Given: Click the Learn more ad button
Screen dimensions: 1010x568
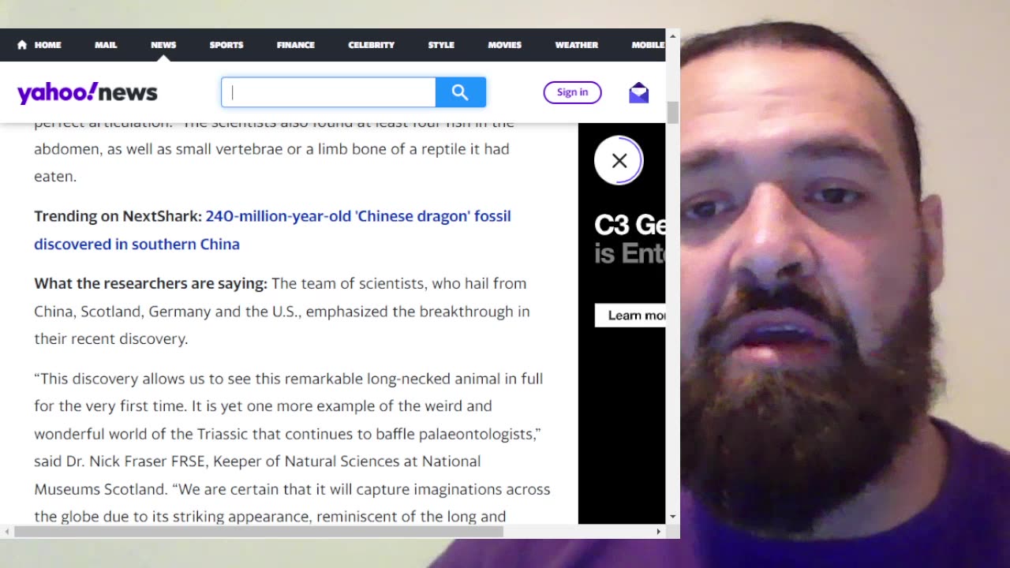Looking at the screenshot, I should pyautogui.click(x=630, y=315).
